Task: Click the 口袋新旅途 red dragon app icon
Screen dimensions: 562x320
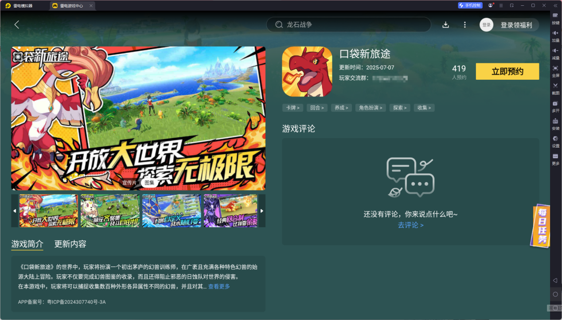Action: (307, 71)
